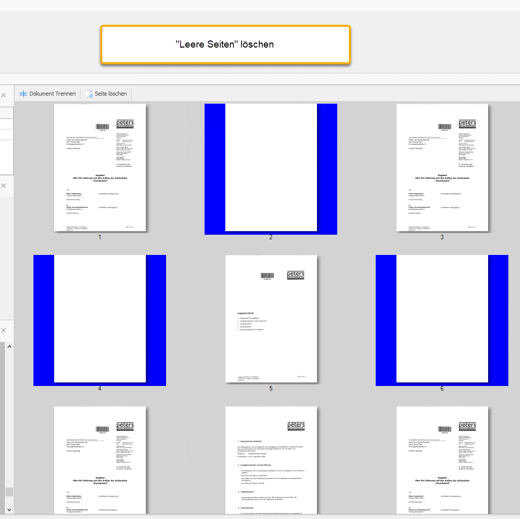Open page 5 with the Angebotsumfang list
Image resolution: width=520 pixels, height=519 pixels.
pyautogui.click(x=271, y=319)
